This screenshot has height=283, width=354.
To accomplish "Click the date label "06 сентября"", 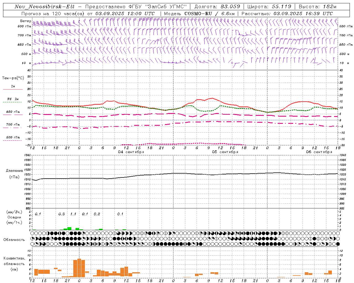I will [x=319, y=152].
